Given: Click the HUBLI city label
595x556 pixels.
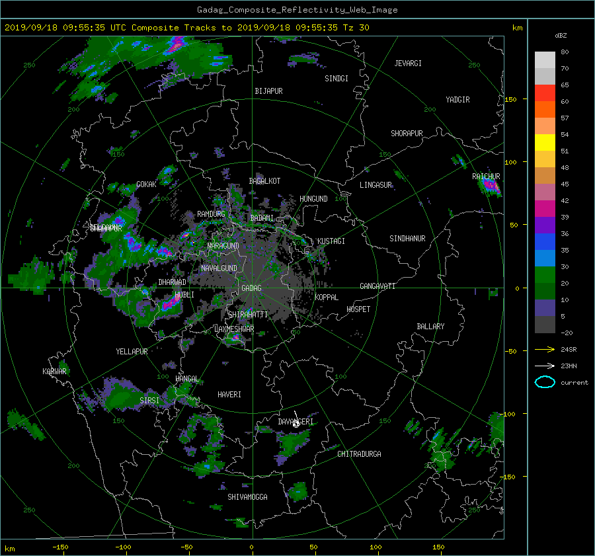Looking at the screenshot, I should [184, 294].
